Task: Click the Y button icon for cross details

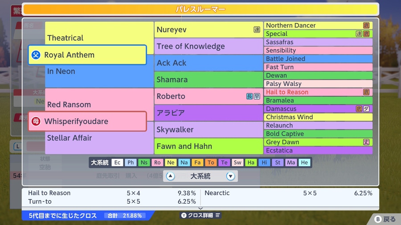Action: coord(184,215)
